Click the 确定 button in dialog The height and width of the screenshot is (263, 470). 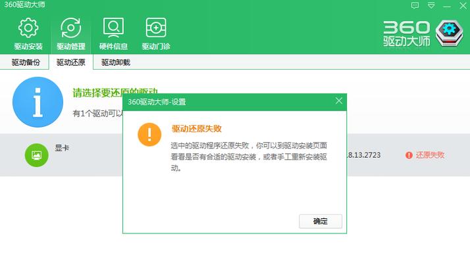[321, 222]
